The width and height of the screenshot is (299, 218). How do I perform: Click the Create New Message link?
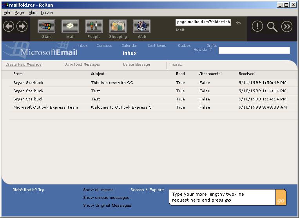click(24, 64)
